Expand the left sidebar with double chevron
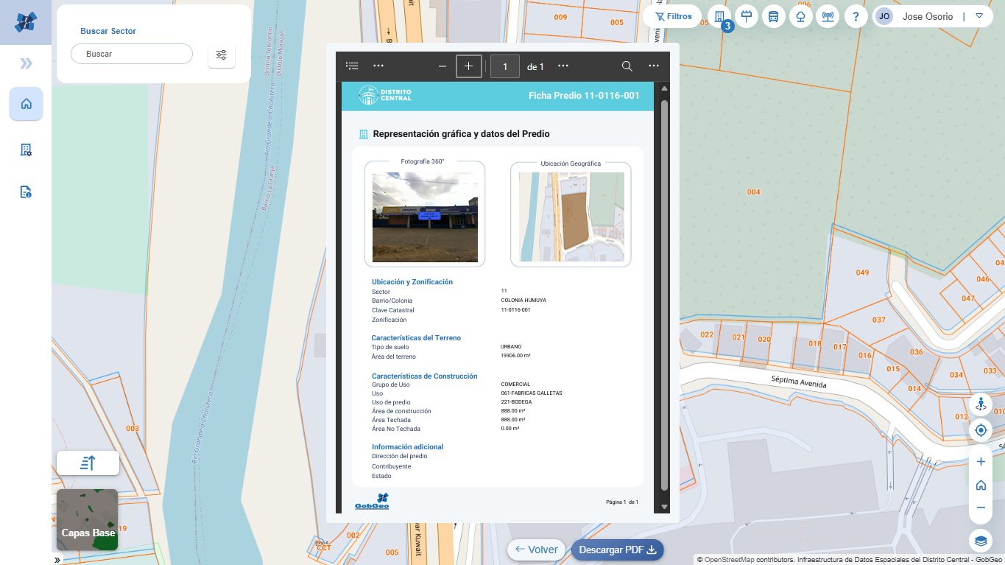The image size is (1005, 565). click(26, 63)
